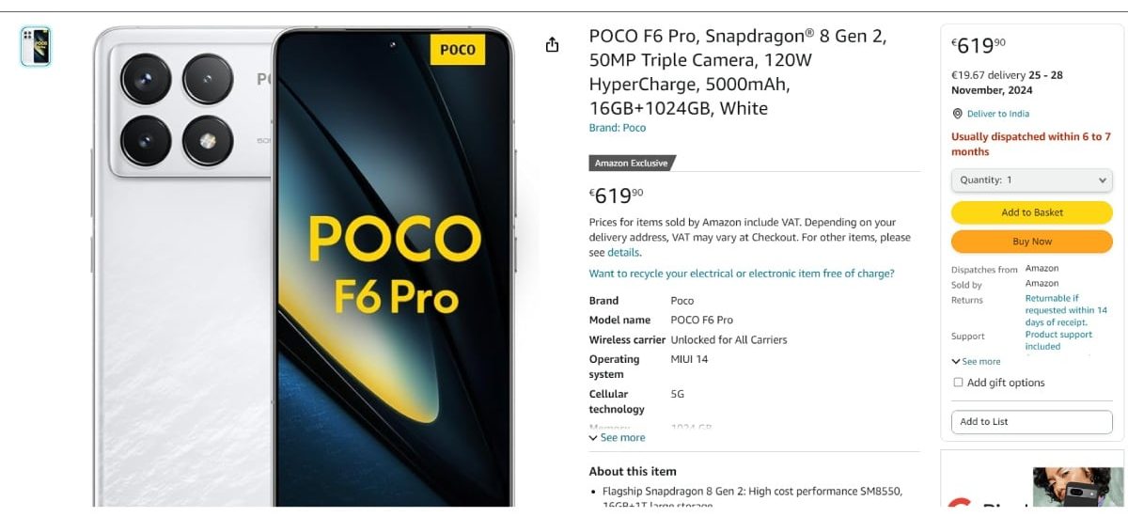Open the Quantity dropdown
Viewport: 1128px width, 517px height.
1031,180
